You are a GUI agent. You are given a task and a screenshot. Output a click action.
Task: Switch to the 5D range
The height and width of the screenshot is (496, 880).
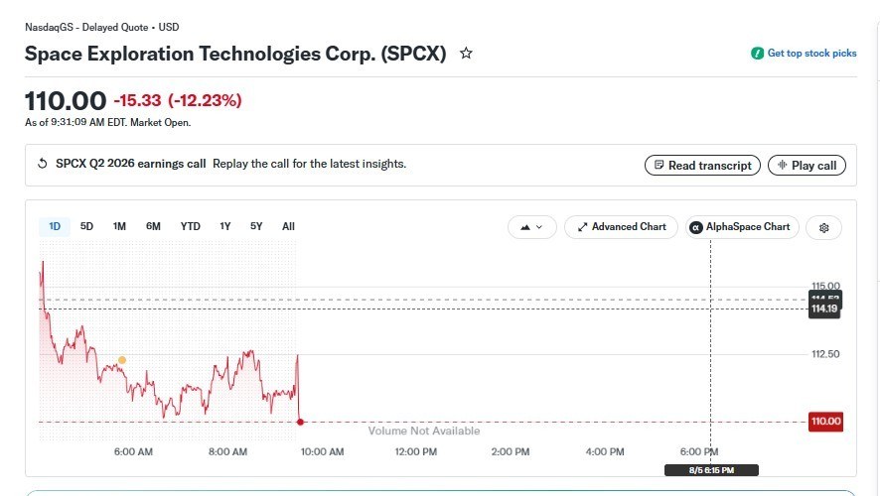[x=86, y=226]
